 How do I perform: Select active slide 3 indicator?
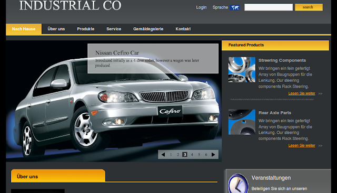coord(185,155)
